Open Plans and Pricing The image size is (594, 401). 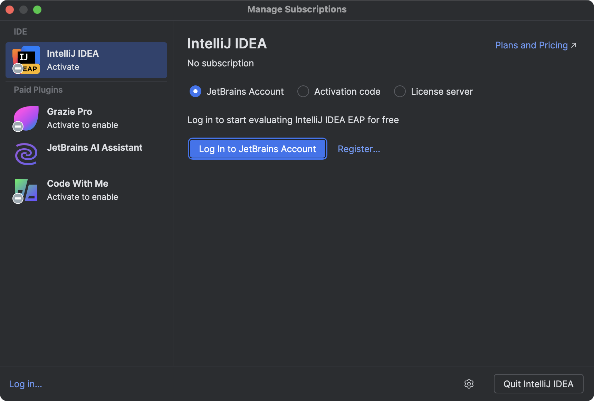[531, 45]
